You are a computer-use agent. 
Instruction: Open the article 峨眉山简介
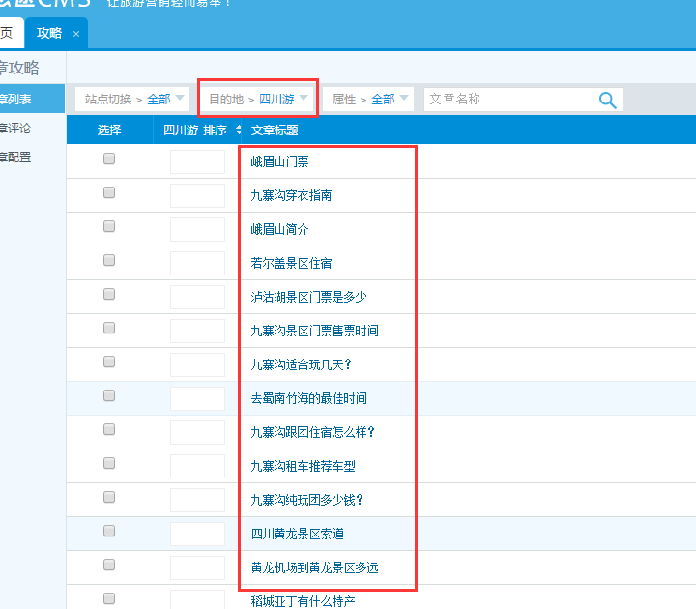280,229
